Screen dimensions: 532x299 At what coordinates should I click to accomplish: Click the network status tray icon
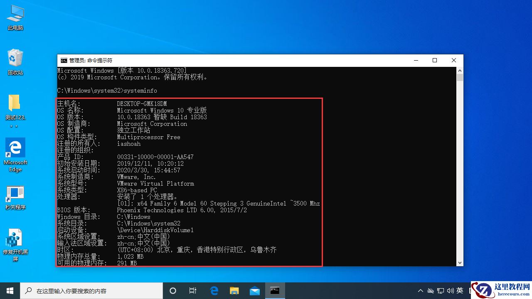point(440,291)
